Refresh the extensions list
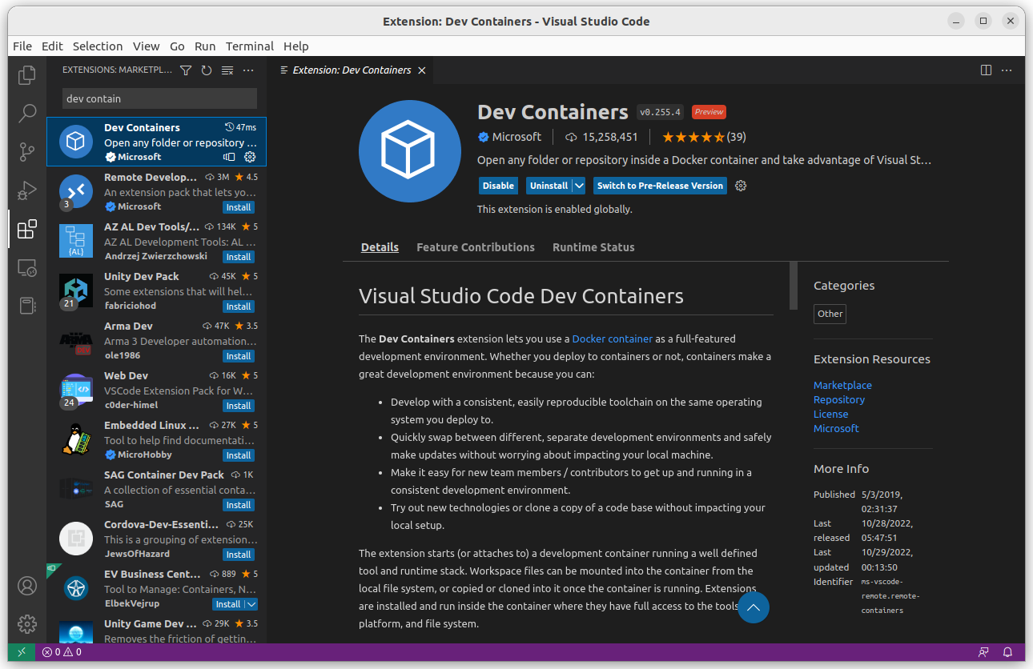Image resolution: width=1033 pixels, height=669 pixels. point(207,70)
